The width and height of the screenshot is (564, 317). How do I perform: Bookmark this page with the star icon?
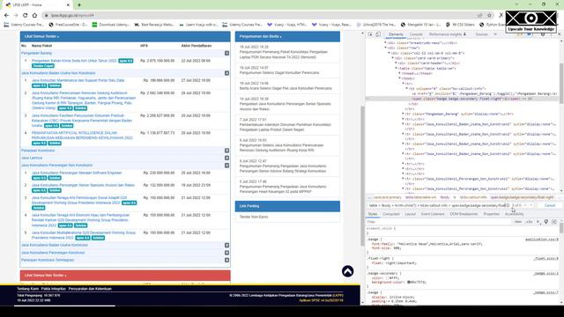coord(489,16)
